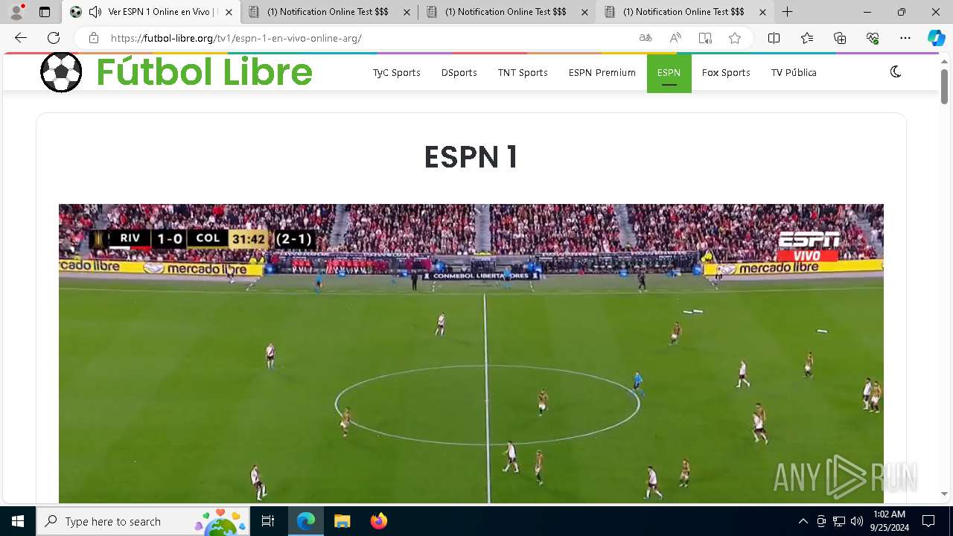Open TV Pública channel link
Image resolution: width=953 pixels, height=536 pixels.
click(x=794, y=72)
